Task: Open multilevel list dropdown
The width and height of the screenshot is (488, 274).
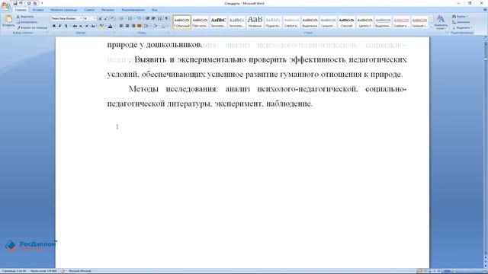Action: pyautogui.click(x=143, y=18)
